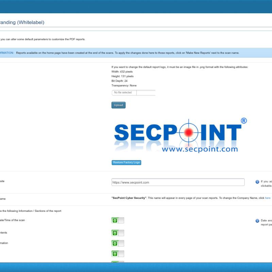Toggle Date/Time of the scan switch

click(118, 220)
